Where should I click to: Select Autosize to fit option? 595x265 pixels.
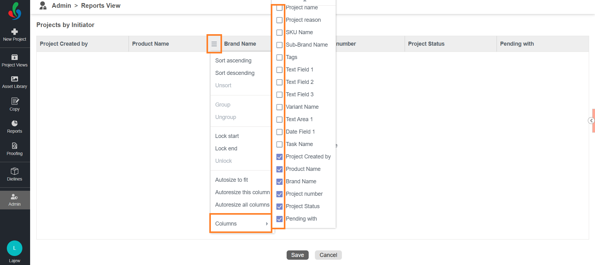231,180
